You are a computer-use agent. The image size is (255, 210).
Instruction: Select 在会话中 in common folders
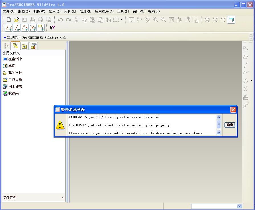12,59
